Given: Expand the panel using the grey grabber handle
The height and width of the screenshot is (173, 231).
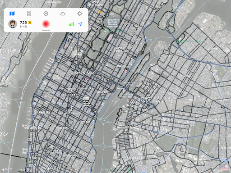Looking at the screenshot, I should pos(46,30).
